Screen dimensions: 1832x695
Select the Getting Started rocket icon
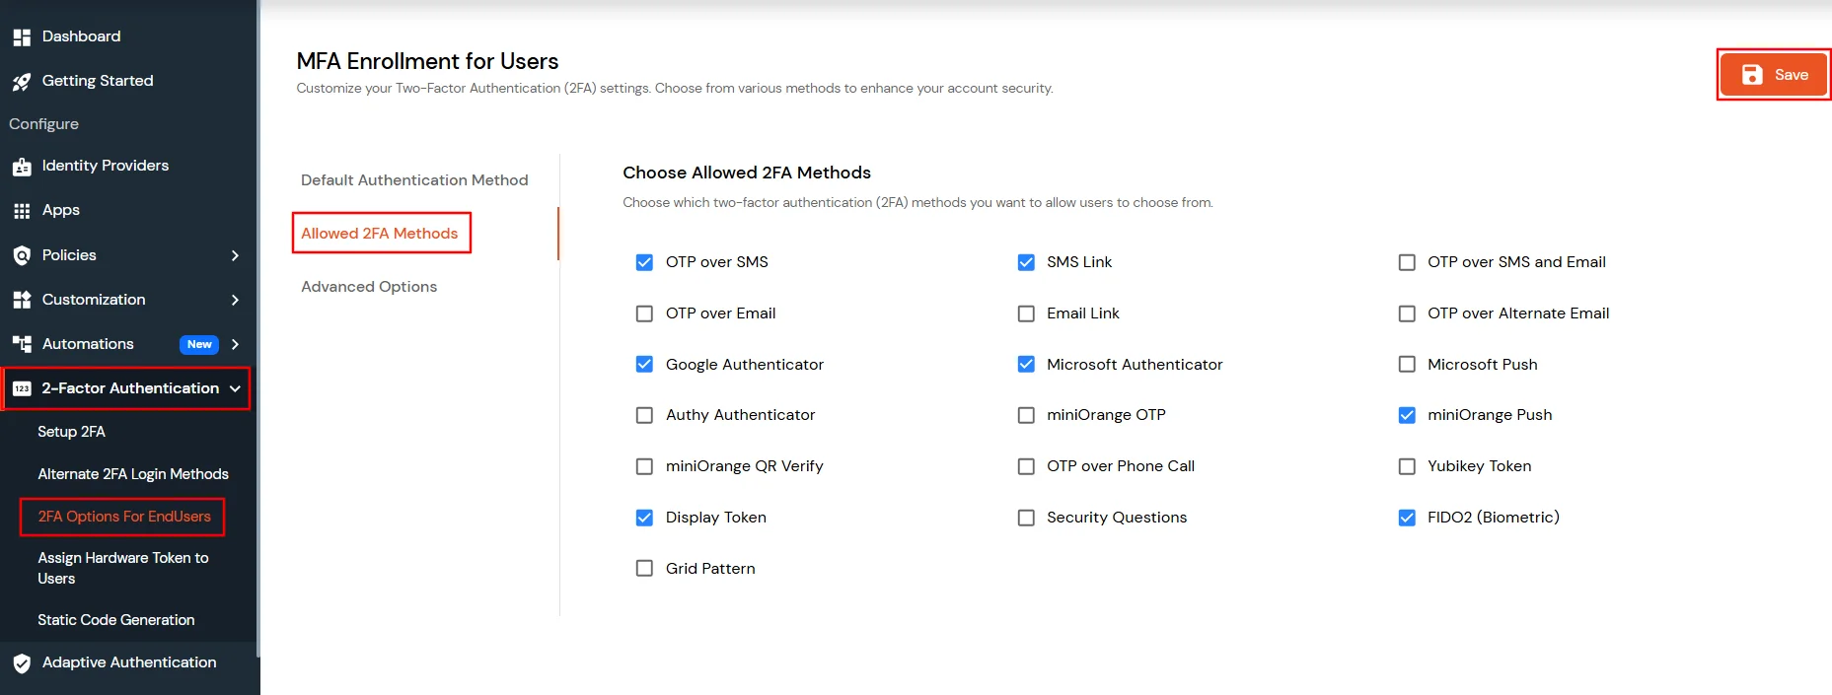22,81
